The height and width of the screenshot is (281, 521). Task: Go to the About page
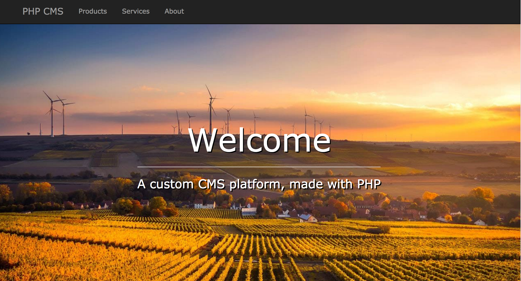tap(174, 11)
